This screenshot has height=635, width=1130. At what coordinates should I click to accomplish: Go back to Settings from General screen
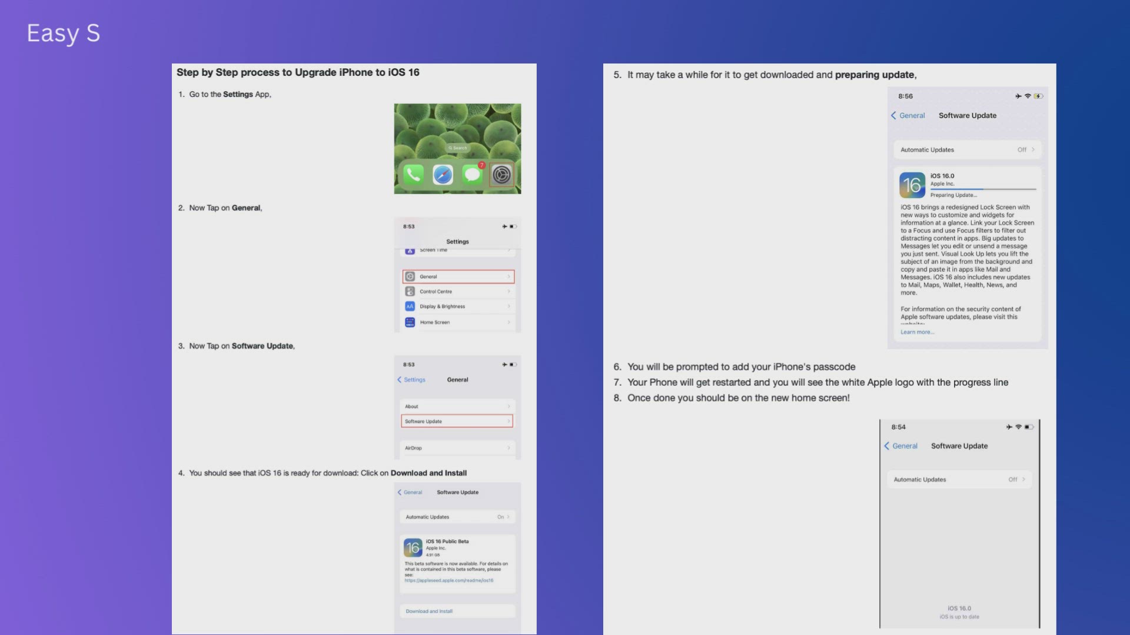(411, 380)
